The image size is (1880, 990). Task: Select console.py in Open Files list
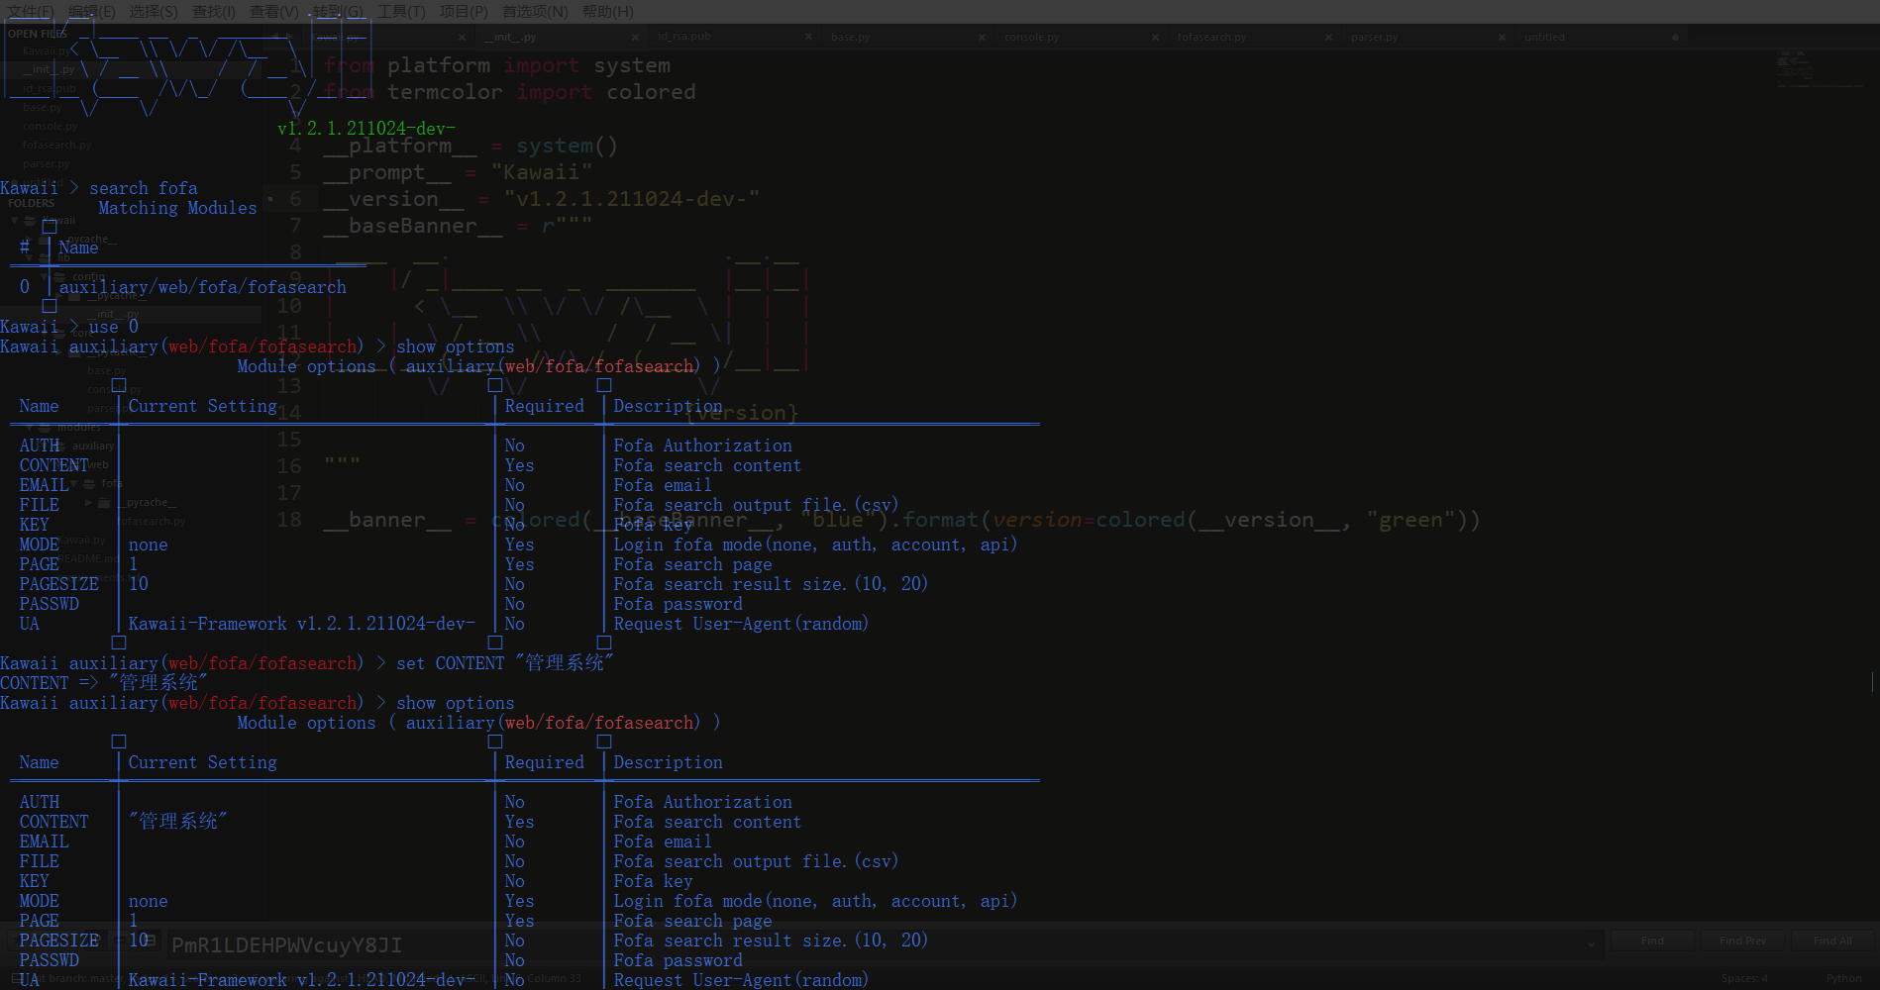[x=50, y=126]
